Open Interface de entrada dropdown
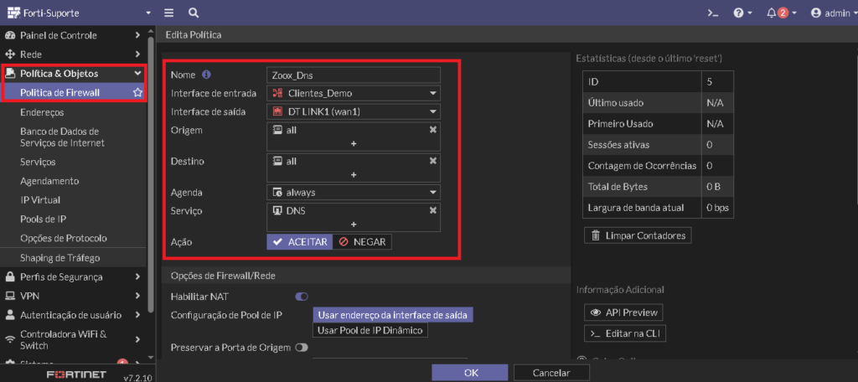The height and width of the screenshot is (382, 858). (354, 93)
